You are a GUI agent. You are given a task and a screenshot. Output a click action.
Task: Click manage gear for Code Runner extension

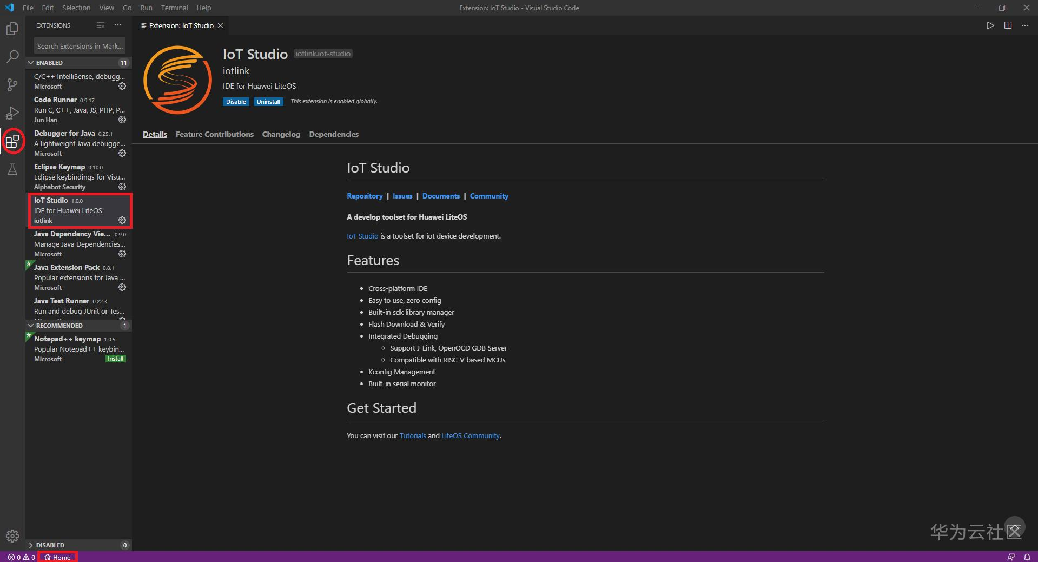122,120
